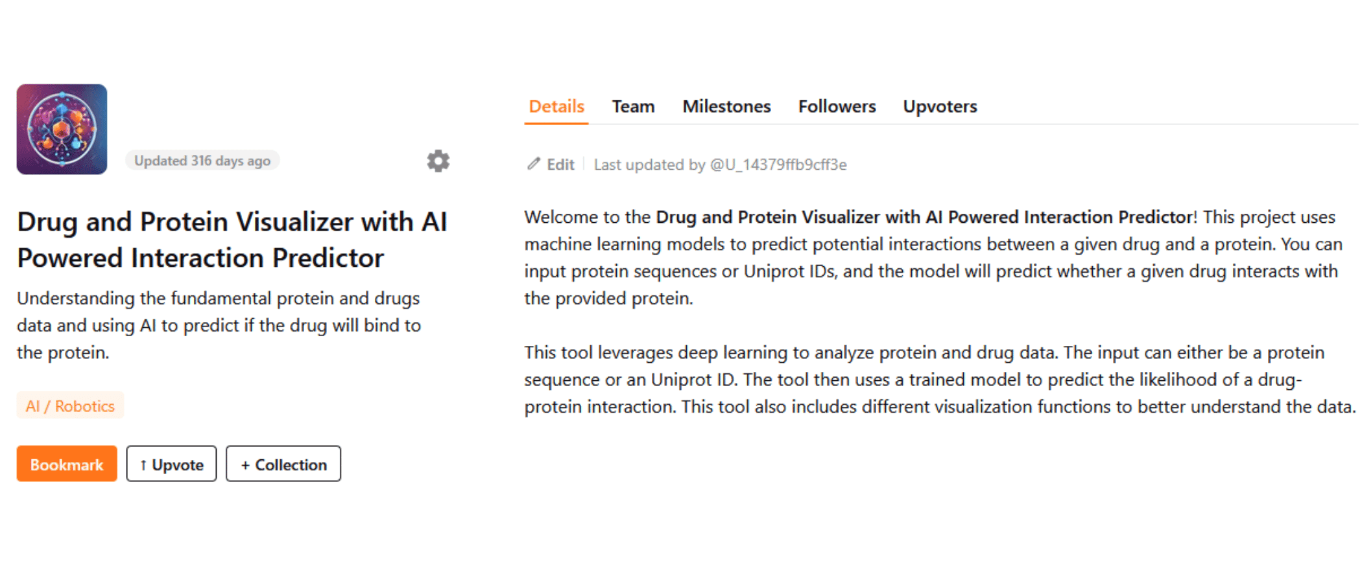Switch to the Team tab
Viewport: 1362px width, 583px height.
[x=633, y=106]
